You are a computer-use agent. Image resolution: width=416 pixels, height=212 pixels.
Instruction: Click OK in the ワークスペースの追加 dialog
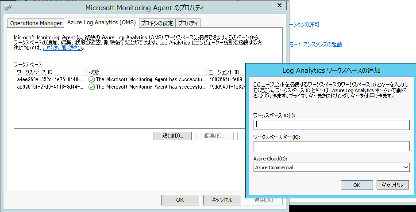357,185
